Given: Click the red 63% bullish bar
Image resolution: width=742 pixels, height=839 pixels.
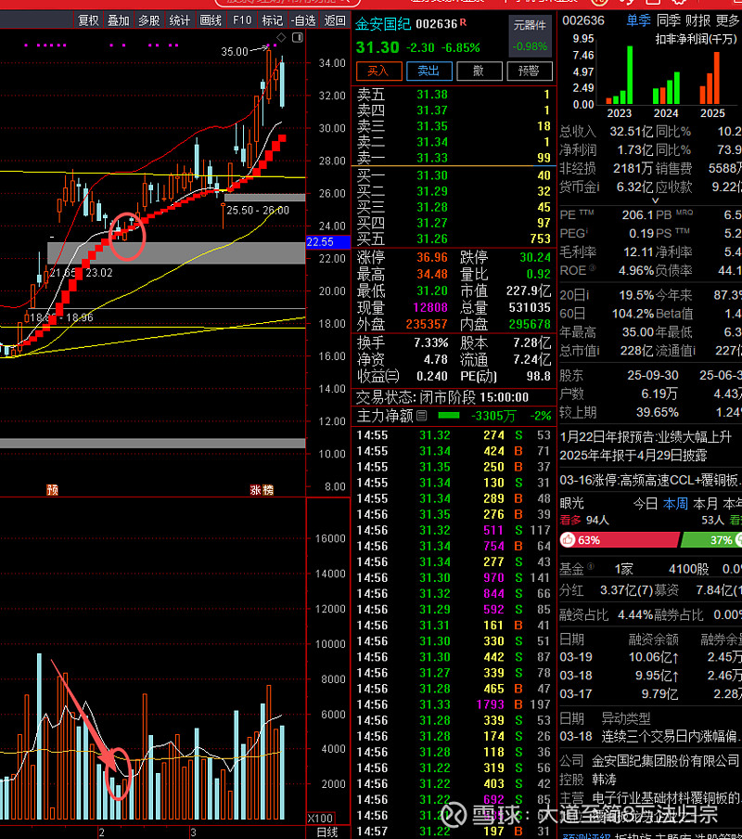Looking at the screenshot, I should [x=620, y=539].
